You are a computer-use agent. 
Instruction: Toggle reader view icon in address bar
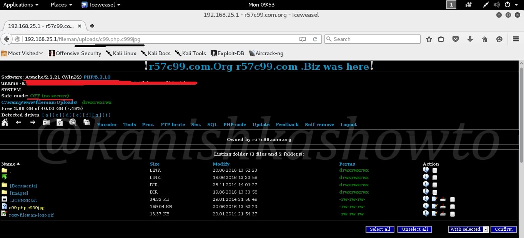coord(303,39)
